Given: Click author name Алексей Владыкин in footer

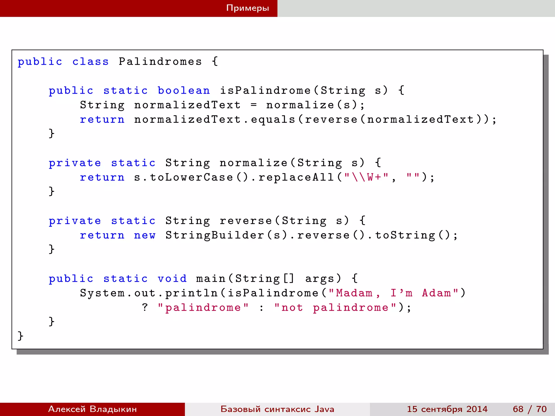Looking at the screenshot, I should tap(92, 409).
